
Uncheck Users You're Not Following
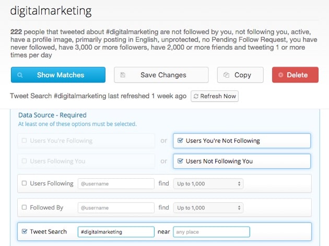[x=180, y=140]
